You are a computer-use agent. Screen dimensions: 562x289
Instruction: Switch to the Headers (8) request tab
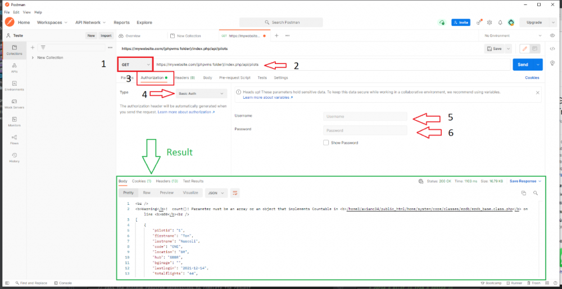(184, 77)
